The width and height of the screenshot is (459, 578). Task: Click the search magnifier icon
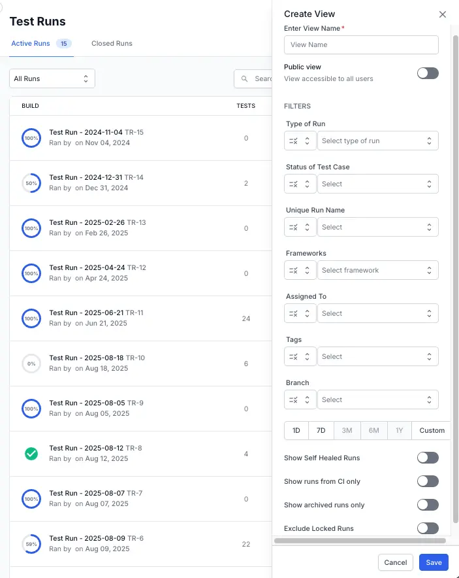[x=245, y=78]
